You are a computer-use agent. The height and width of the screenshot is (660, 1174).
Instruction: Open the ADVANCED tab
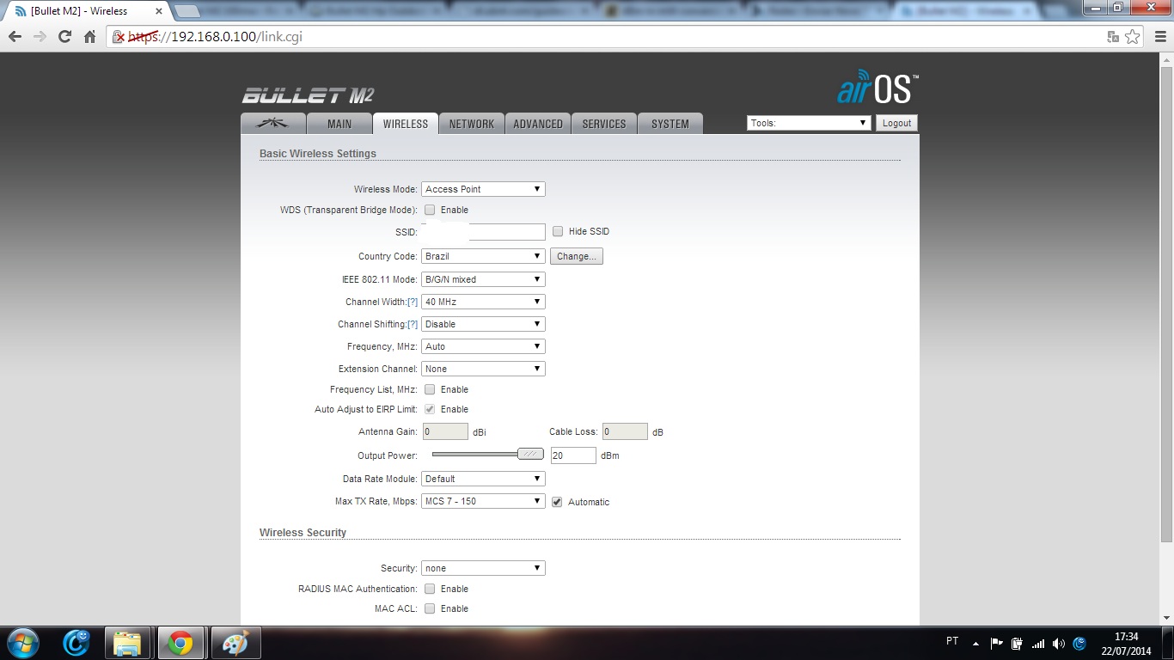point(538,124)
